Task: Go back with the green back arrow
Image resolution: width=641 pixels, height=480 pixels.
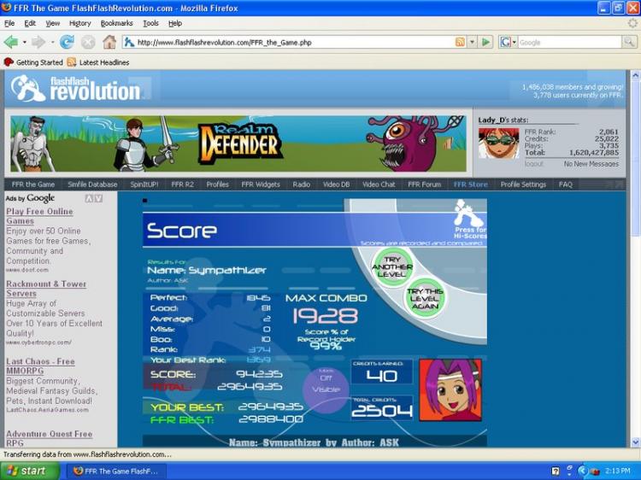Action: (x=11, y=42)
